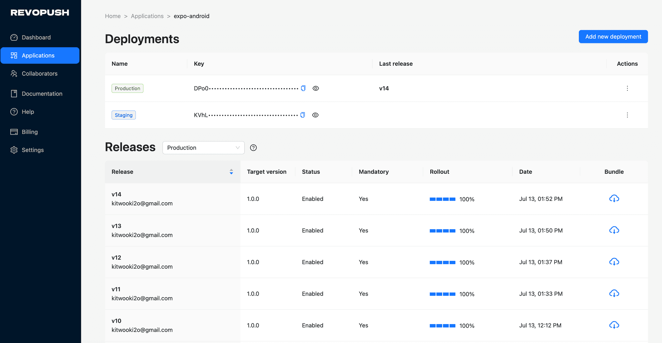
Task: Sort by the Release column arrows
Action: [x=231, y=172]
